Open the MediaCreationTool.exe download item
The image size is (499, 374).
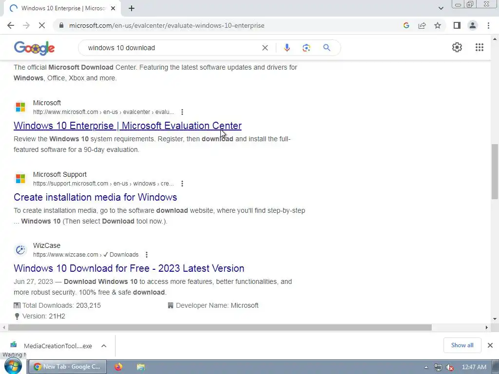pyautogui.click(x=53, y=346)
